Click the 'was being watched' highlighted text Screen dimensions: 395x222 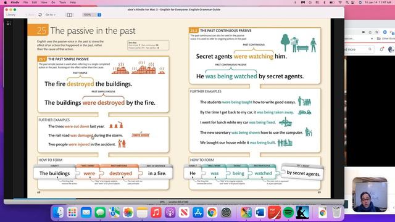(x=231, y=76)
